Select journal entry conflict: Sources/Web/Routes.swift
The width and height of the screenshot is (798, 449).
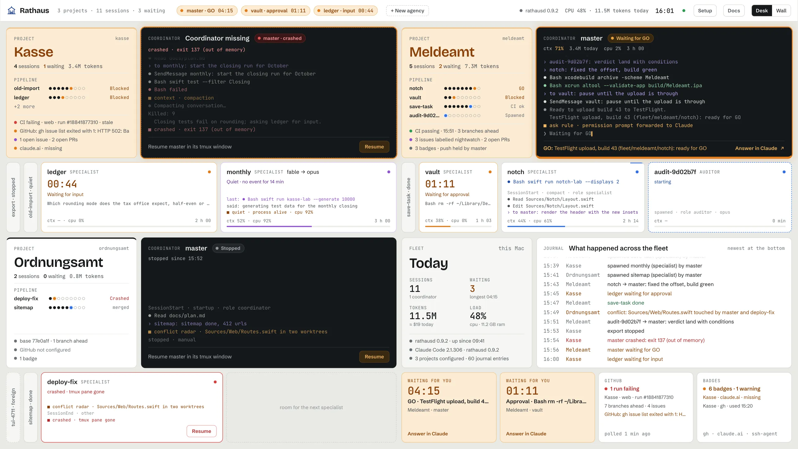664,312
